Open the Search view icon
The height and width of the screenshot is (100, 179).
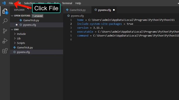tap(5, 21)
